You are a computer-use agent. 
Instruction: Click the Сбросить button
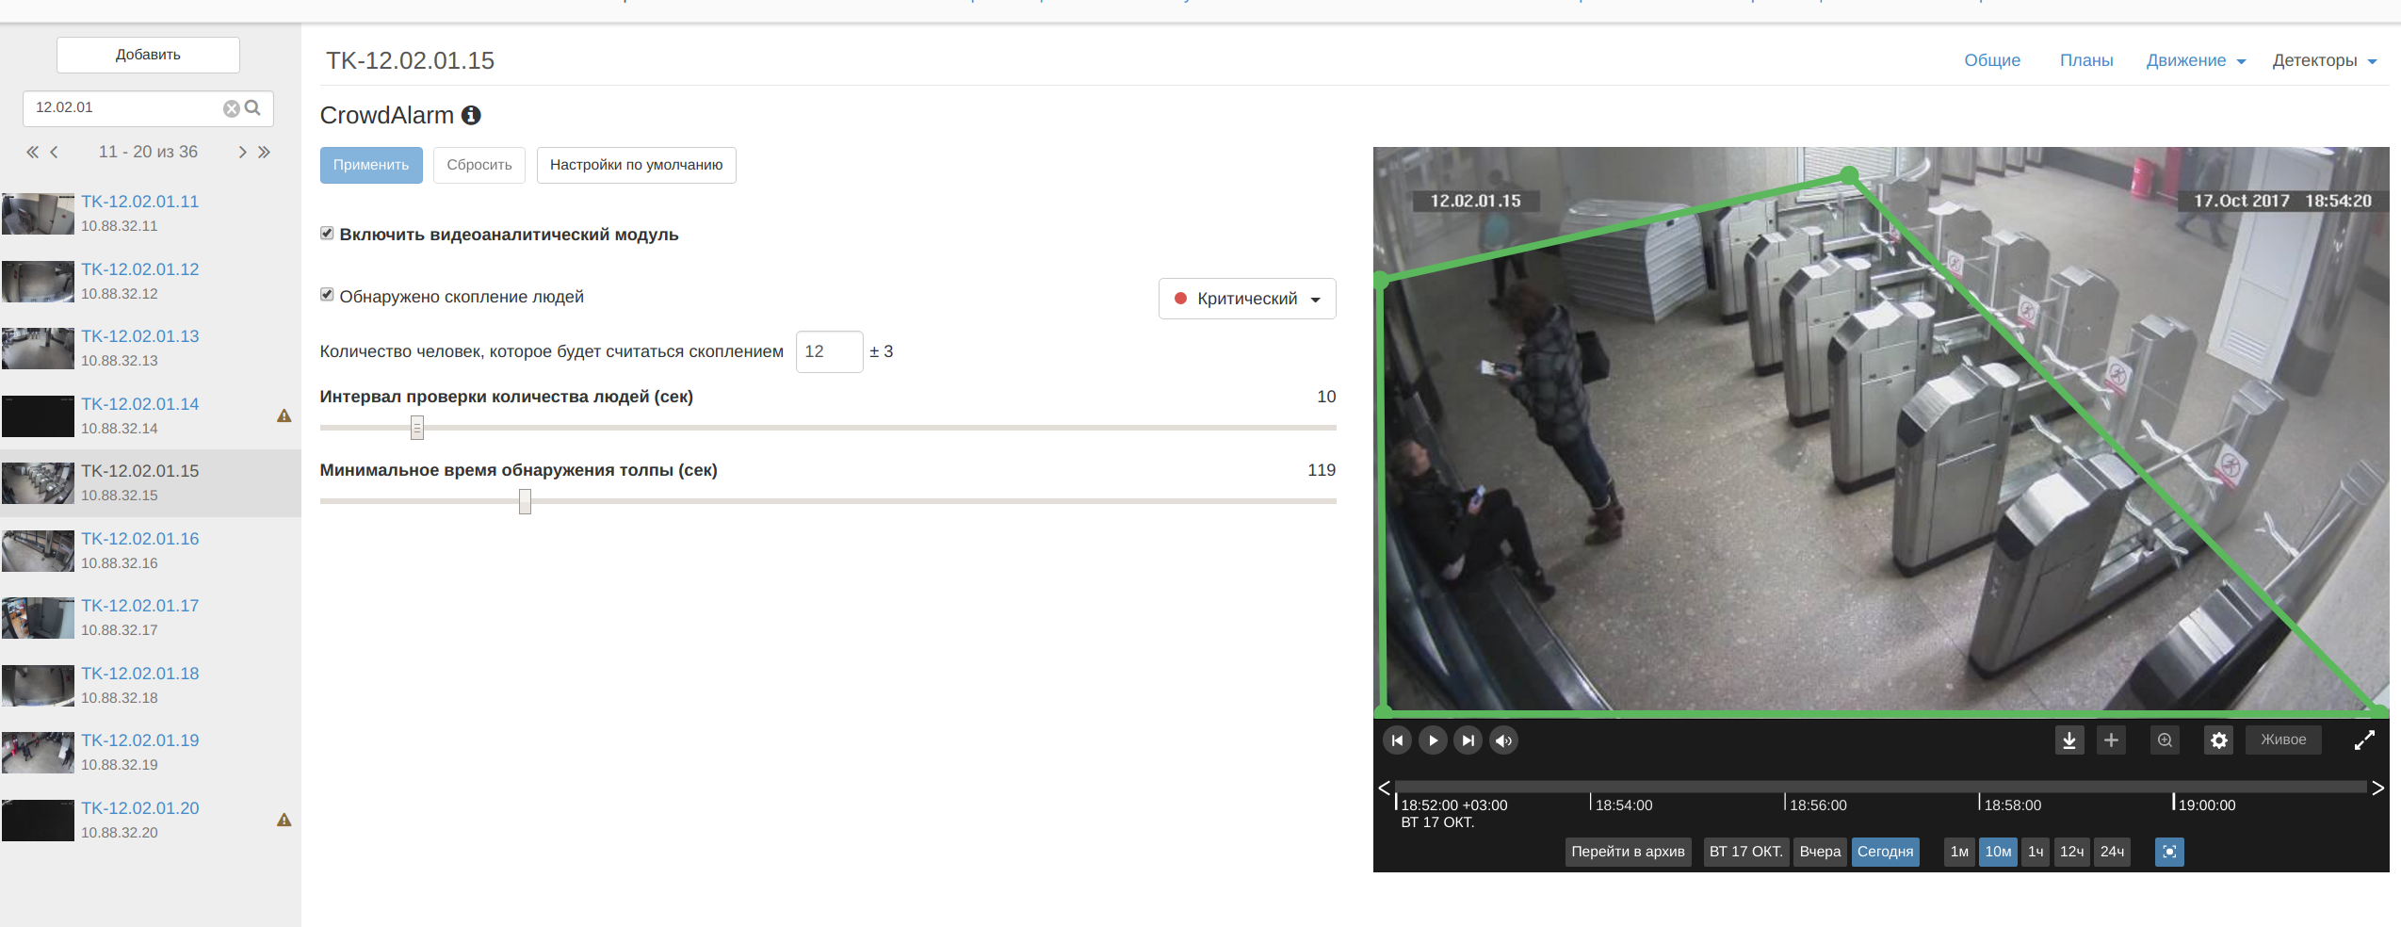479,165
